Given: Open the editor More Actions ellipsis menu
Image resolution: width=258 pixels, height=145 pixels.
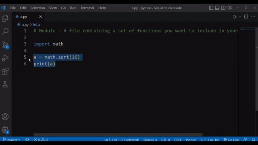Looking at the screenshot, I should 253,17.
